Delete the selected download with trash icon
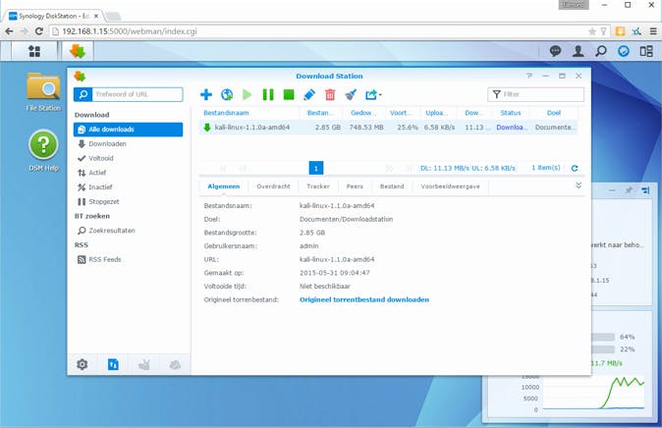Viewport: 662px width, 428px height. tap(330, 94)
